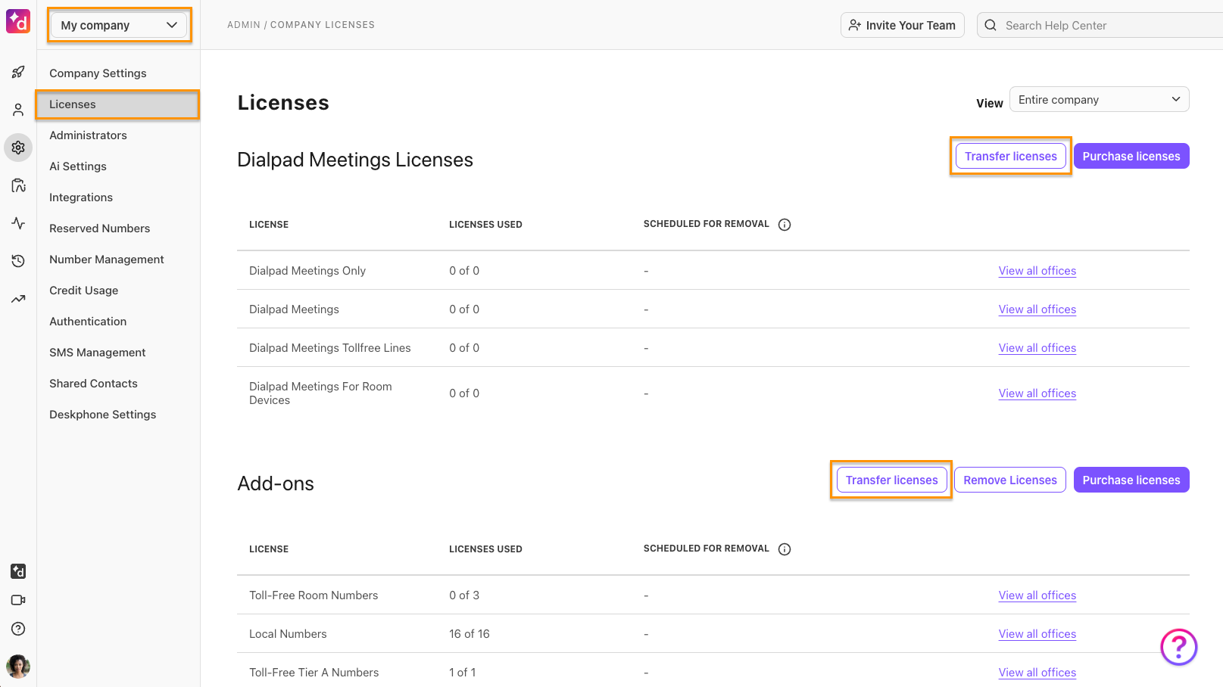Open the rocket launch icon in sidebar
Screen dimensions: 1223x687
[18, 72]
